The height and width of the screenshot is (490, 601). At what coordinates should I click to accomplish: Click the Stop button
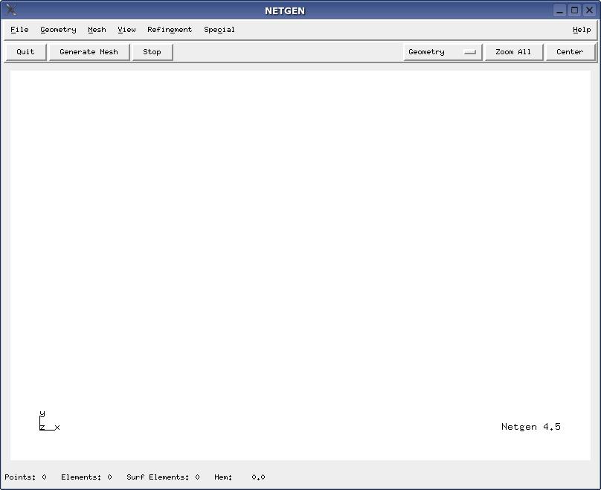click(x=152, y=52)
